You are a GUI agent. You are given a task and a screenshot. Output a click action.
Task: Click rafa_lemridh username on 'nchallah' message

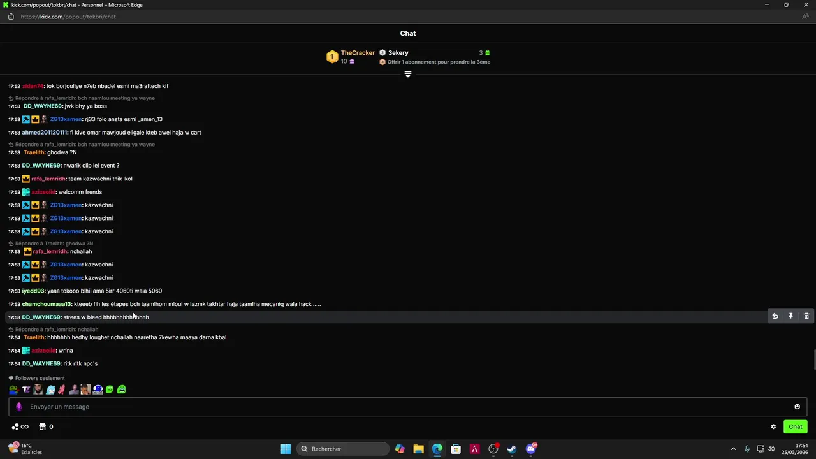50,252
